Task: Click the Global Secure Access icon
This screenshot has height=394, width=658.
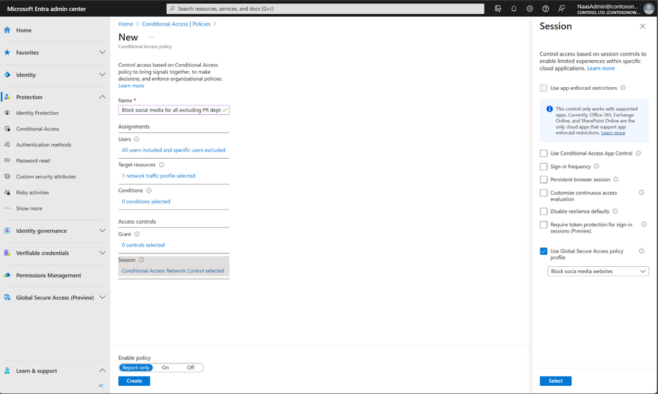Action: click(7, 297)
